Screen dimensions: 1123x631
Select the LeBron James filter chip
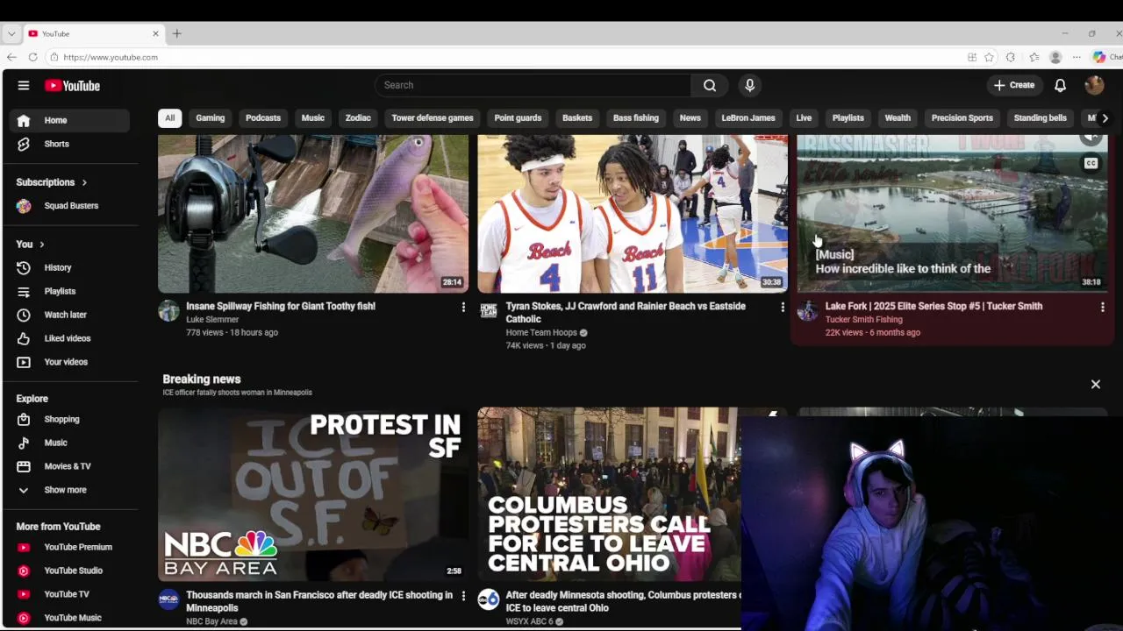pos(748,118)
